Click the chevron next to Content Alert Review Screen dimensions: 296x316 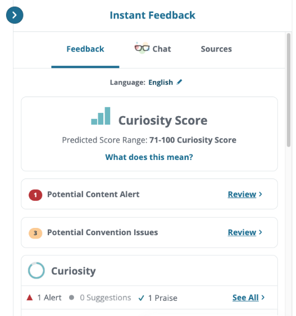click(x=261, y=194)
